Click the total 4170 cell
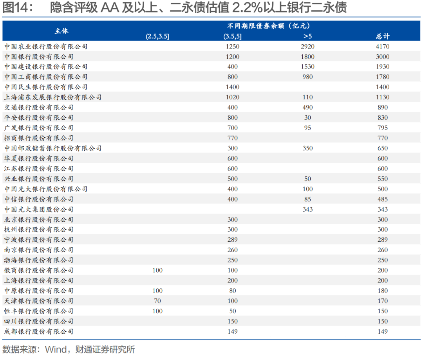423x354 pixels. pyautogui.click(x=383, y=47)
